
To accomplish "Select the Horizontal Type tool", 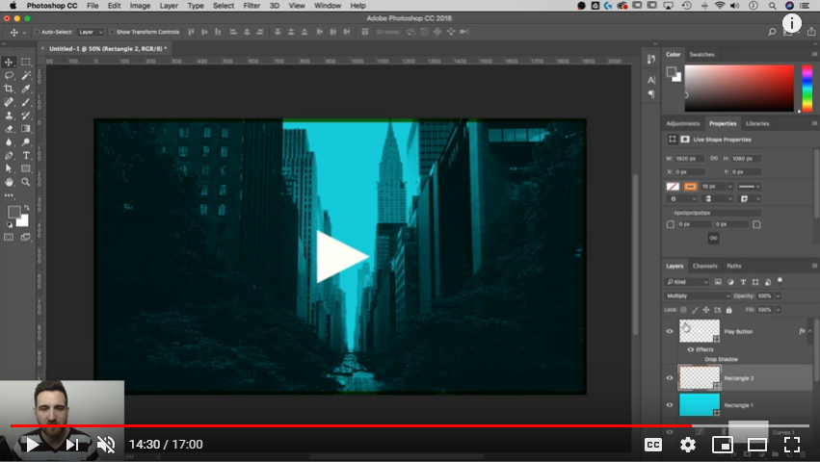I will tap(26, 155).
